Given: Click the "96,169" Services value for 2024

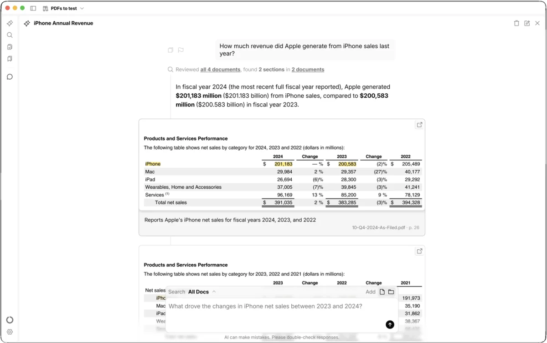Looking at the screenshot, I should click(x=284, y=195).
